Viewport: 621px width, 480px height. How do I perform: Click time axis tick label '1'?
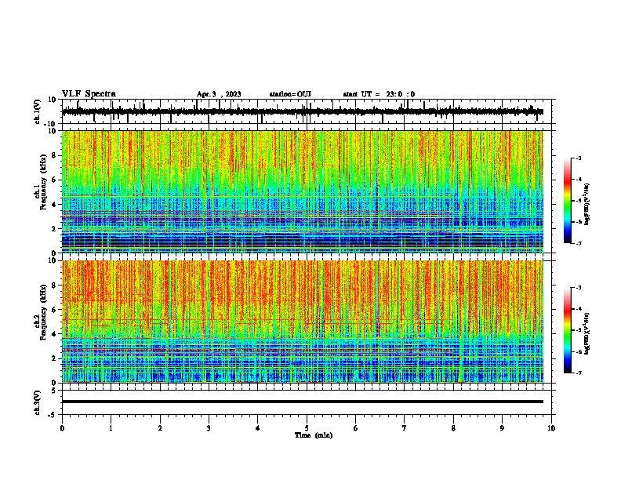coord(111,428)
